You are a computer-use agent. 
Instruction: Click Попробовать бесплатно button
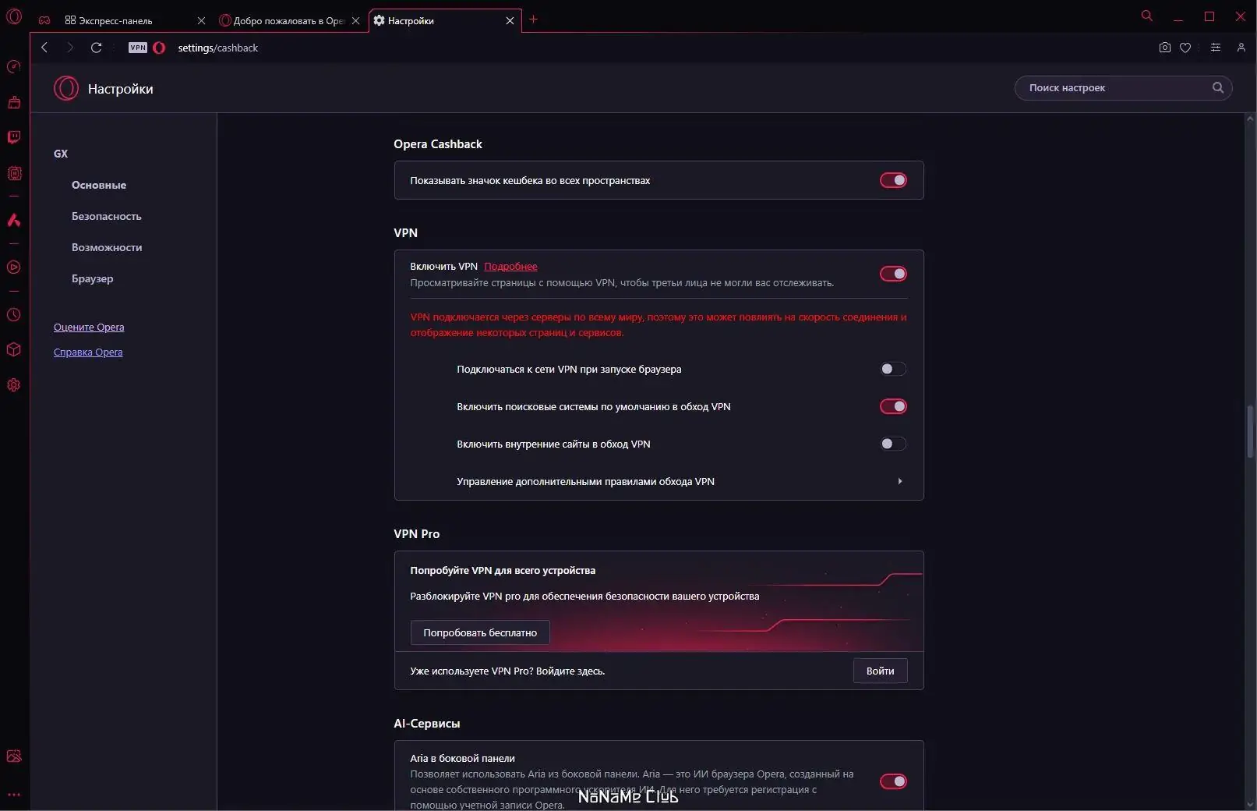[x=480, y=632]
